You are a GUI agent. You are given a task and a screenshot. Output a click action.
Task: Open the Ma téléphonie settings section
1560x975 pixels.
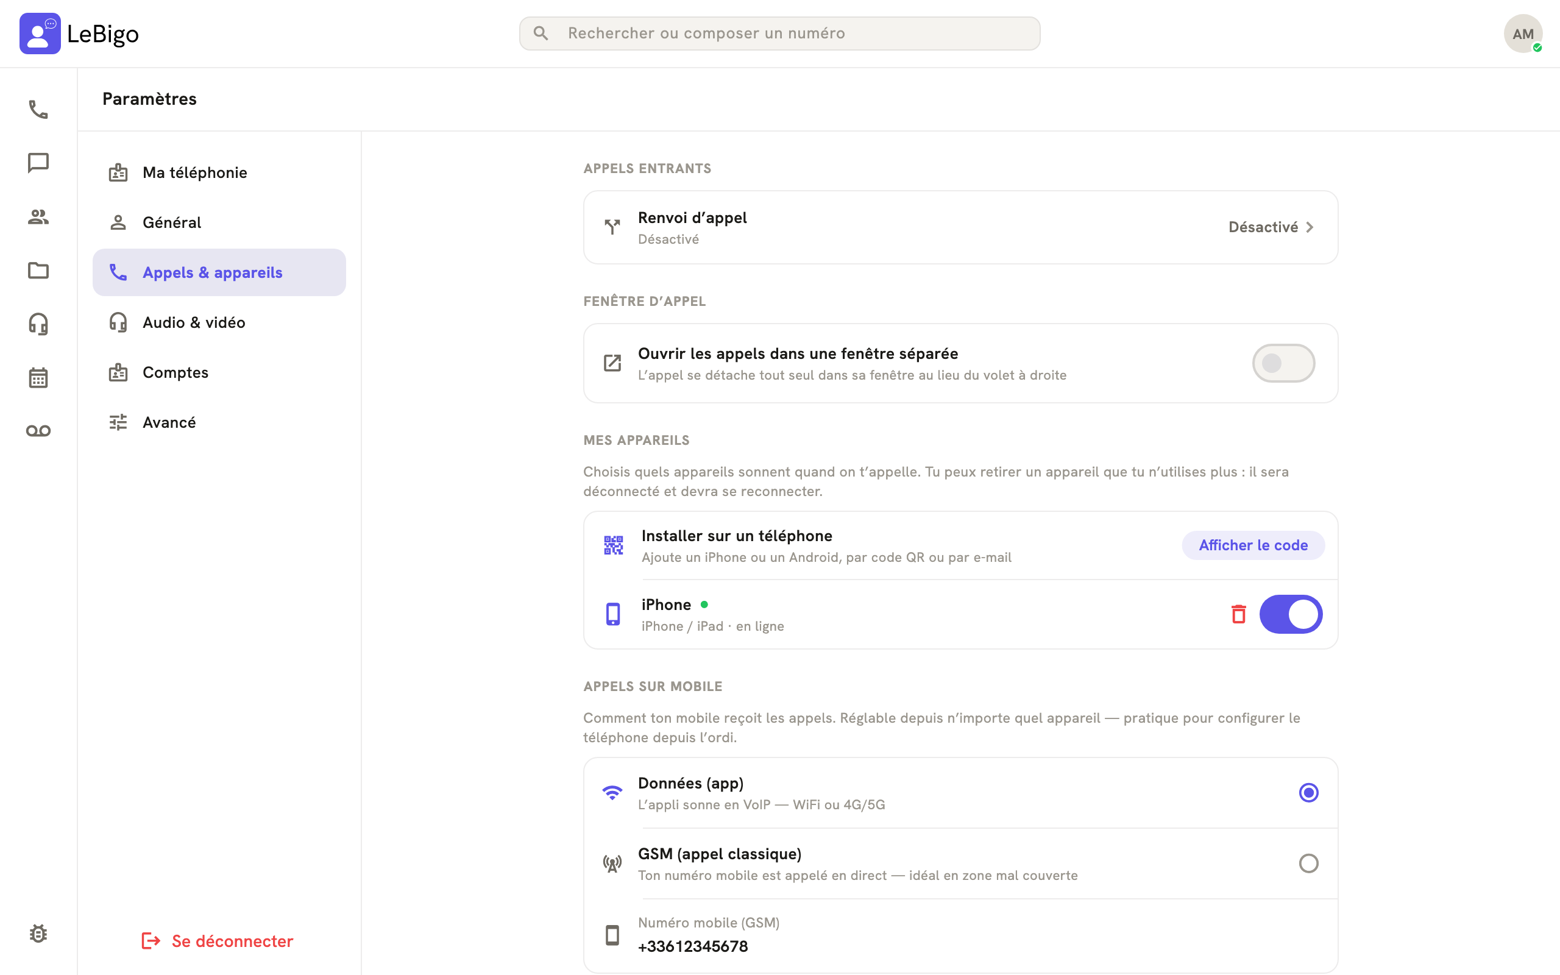219,172
